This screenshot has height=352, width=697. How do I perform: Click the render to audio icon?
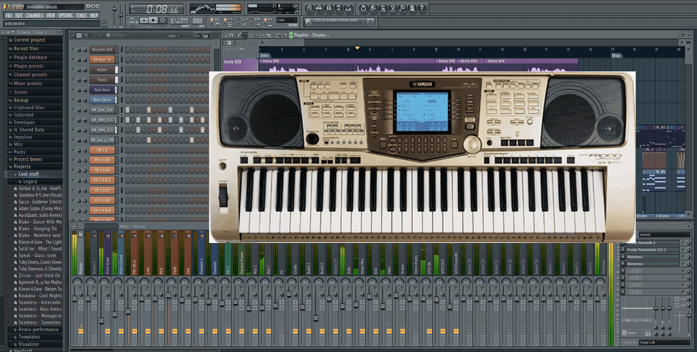(383, 8)
